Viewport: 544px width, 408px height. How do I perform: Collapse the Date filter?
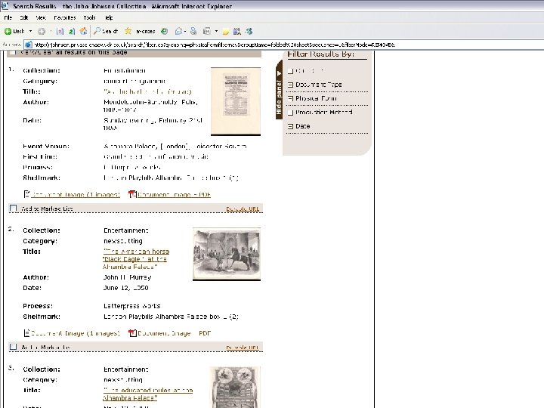(x=290, y=126)
